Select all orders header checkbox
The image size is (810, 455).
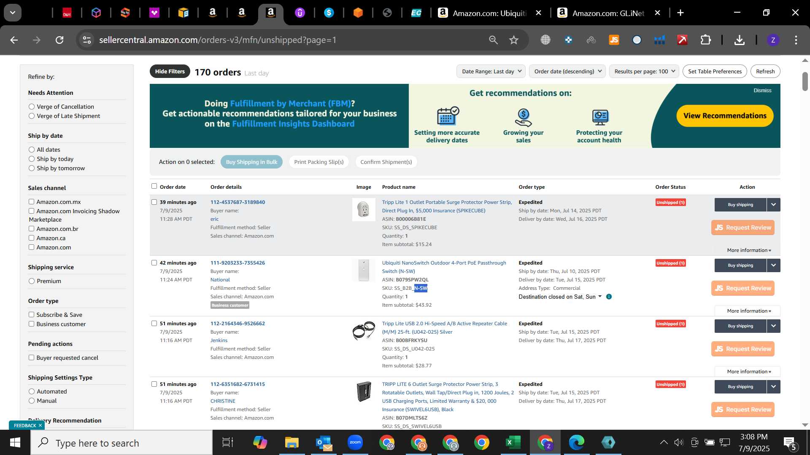click(154, 186)
